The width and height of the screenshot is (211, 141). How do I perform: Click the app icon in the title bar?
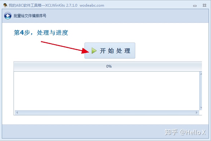5,5
